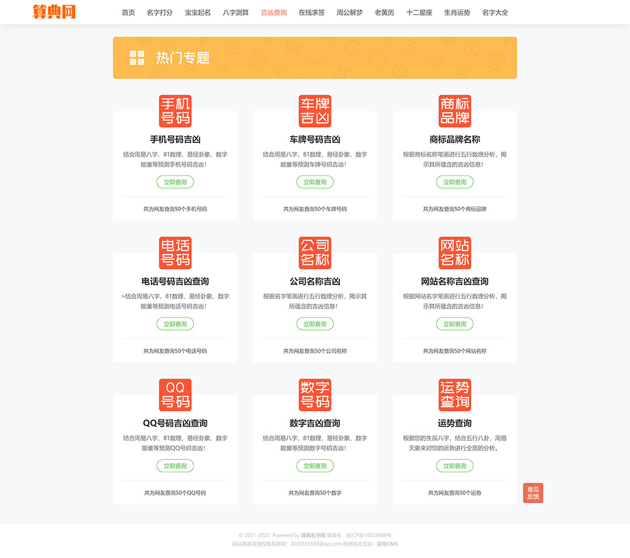Viewport: 630px width, 558px height.
Task: Click the grid icon next to 热门专题
Action: click(x=136, y=57)
